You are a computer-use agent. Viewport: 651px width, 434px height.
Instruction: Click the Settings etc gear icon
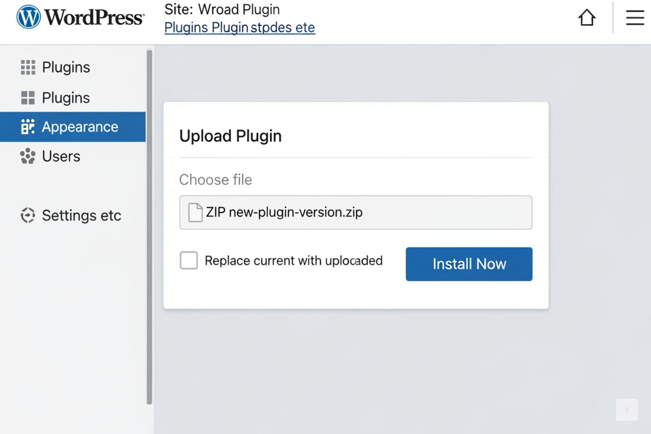pos(28,215)
